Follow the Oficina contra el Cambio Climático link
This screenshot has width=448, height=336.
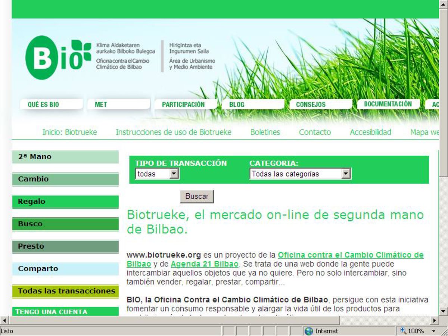pyautogui.click(x=351, y=255)
